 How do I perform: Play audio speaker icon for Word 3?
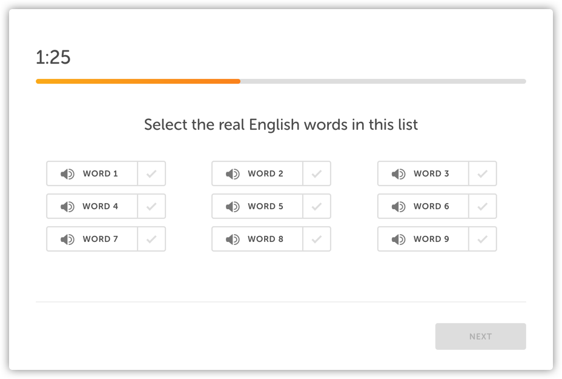[x=398, y=174]
